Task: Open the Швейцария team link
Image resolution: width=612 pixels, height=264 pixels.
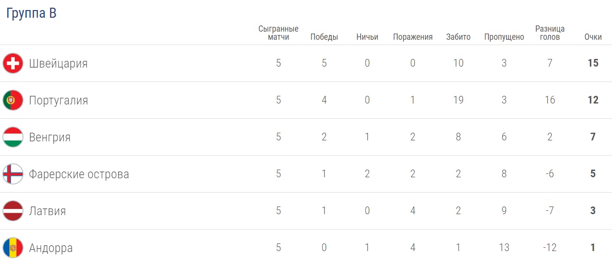Action: tap(58, 63)
